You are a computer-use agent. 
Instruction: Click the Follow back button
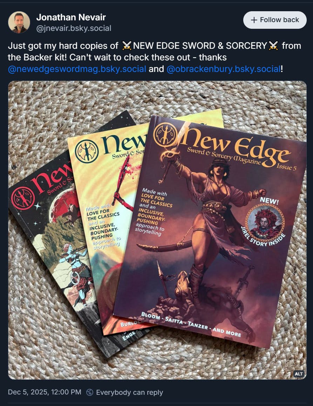(x=275, y=20)
